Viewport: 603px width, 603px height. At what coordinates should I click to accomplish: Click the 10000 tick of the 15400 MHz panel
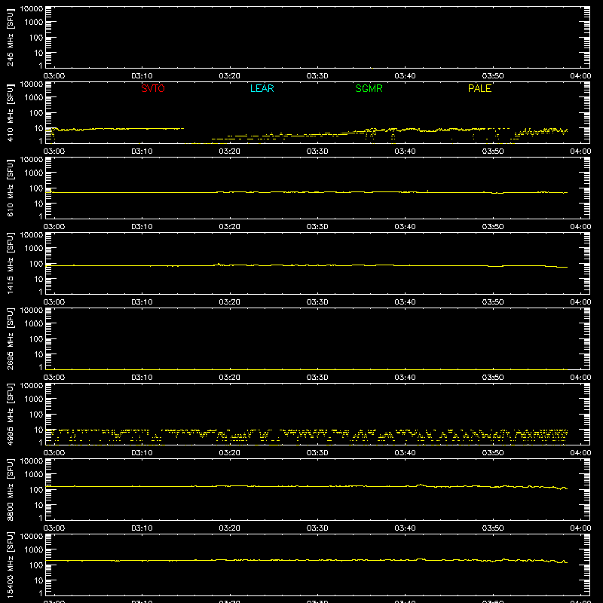(32, 537)
